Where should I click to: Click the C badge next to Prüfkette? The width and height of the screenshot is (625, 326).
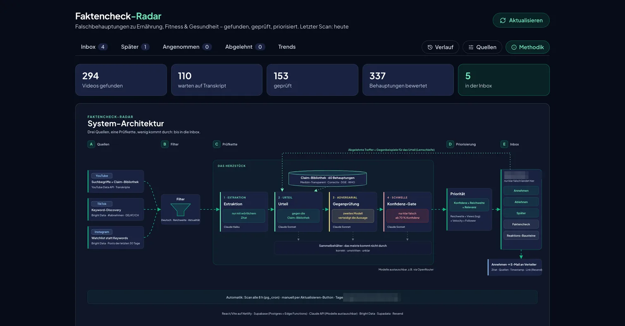217,144
